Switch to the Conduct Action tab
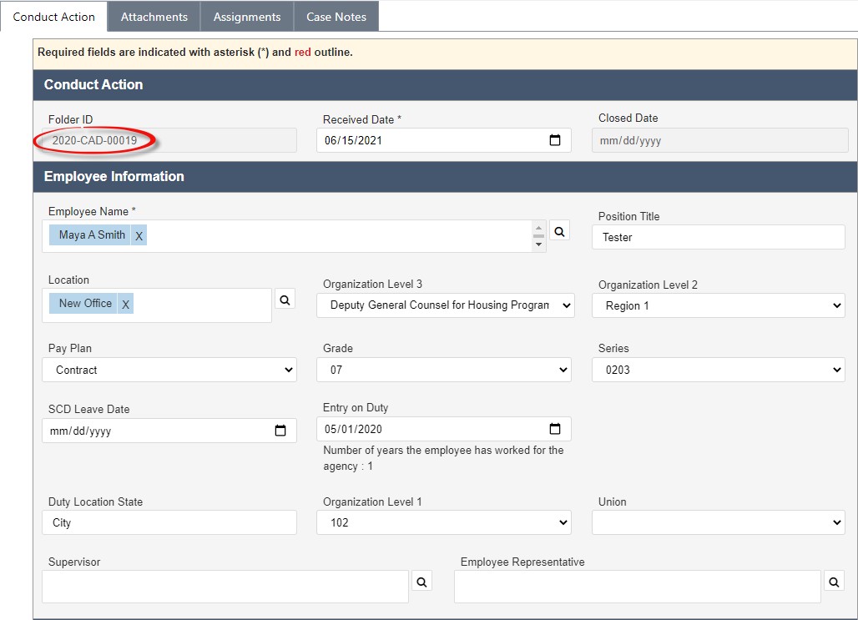Screen dimensions: 858x620 (53, 17)
